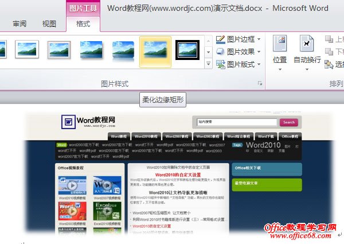Screen dimensions: 344x244
Task: Click the large Word2010 tag text
Action: click(263, 145)
